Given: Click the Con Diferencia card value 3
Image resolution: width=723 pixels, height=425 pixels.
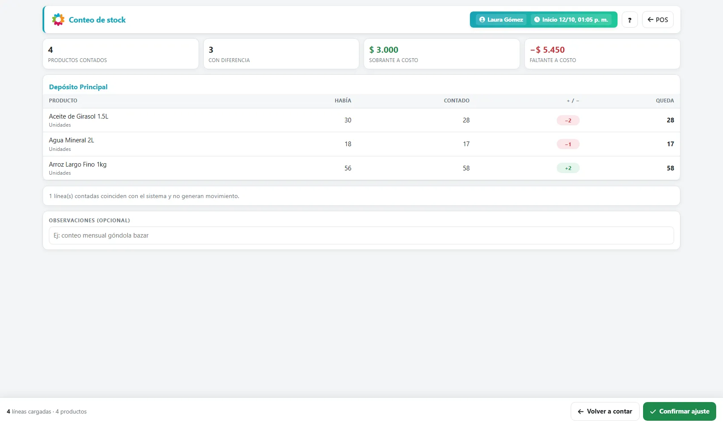Looking at the screenshot, I should (211, 50).
